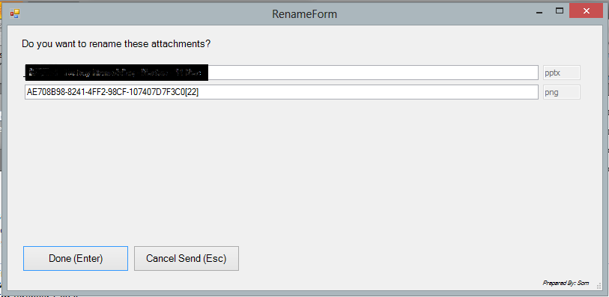Viewport: 609px width, 297px height.
Task: Minimize the RenameForm window
Action: 539,13
